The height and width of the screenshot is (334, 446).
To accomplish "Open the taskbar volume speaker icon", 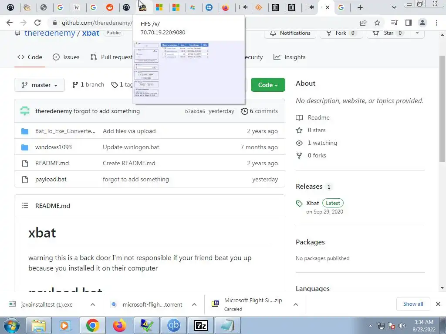I will click(402, 325).
